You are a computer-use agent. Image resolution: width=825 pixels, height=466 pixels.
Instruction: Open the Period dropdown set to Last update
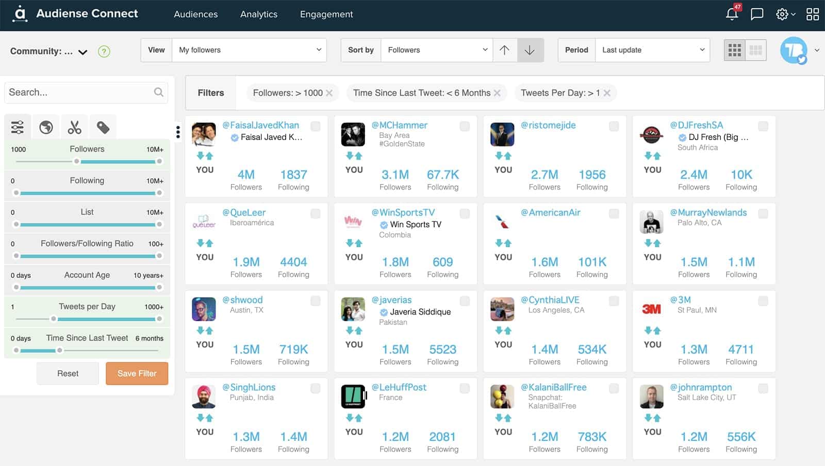[x=652, y=50]
